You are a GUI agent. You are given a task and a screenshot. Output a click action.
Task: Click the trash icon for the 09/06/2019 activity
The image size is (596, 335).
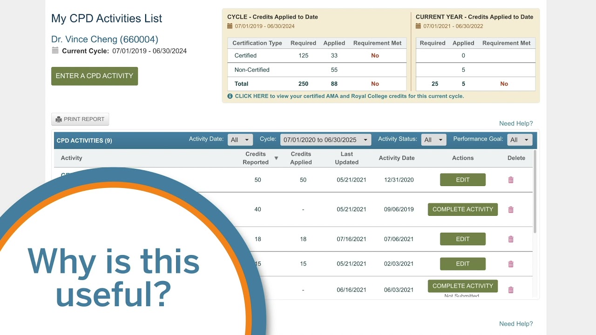click(x=511, y=210)
